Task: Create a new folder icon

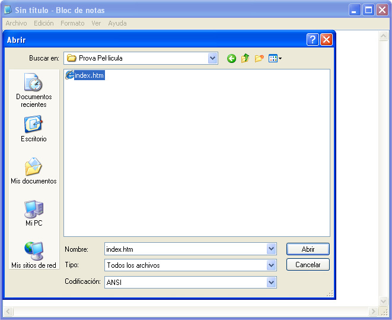Action: pyautogui.click(x=259, y=58)
